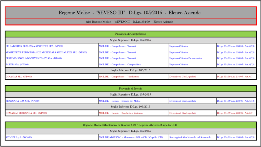Click the Montenero di Bisaccia / Cupello section header
Screen dimensions: 261x147
[x=131, y=125]
